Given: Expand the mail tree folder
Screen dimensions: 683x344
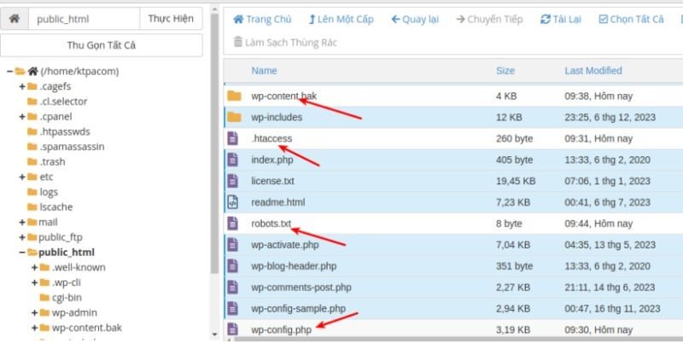Looking at the screenshot, I should coord(22,222).
